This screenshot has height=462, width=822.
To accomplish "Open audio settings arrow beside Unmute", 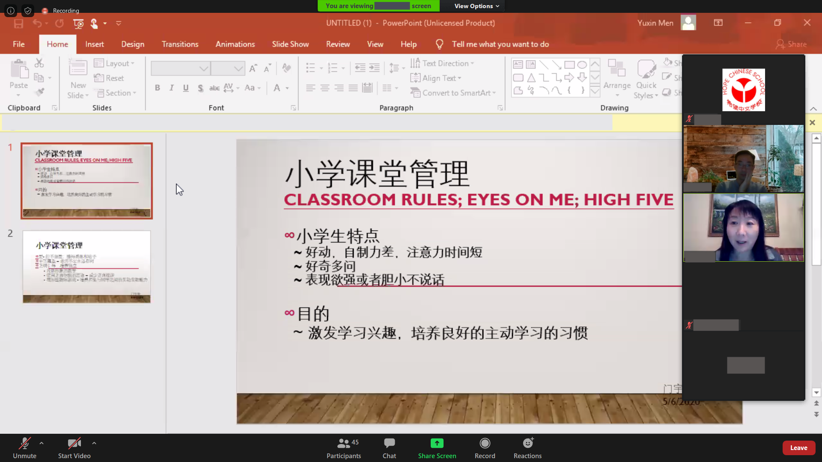I will (x=42, y=443).
